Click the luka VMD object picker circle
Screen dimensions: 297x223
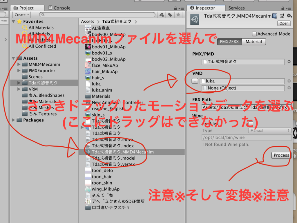pos(289,81)
